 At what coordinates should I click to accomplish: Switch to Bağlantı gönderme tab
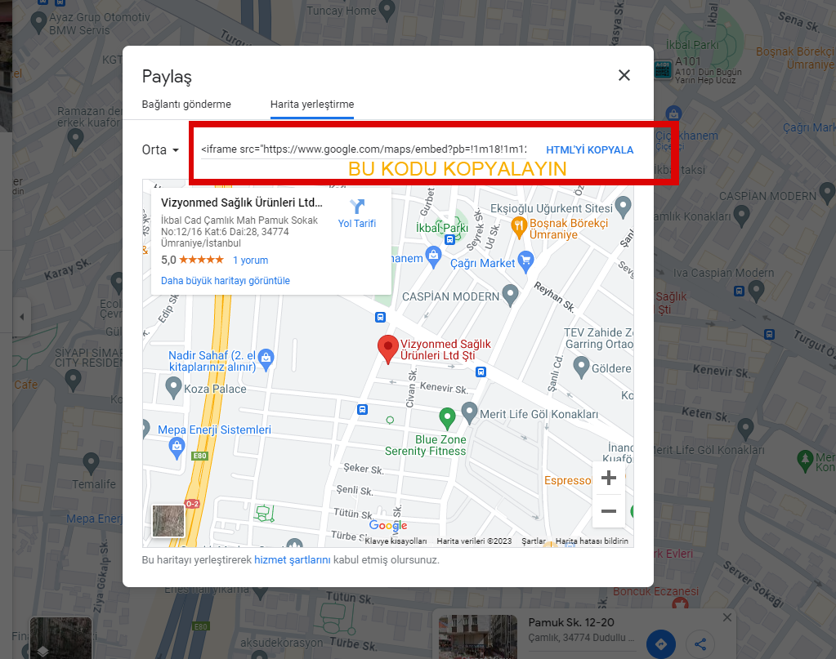click(186, 105)
